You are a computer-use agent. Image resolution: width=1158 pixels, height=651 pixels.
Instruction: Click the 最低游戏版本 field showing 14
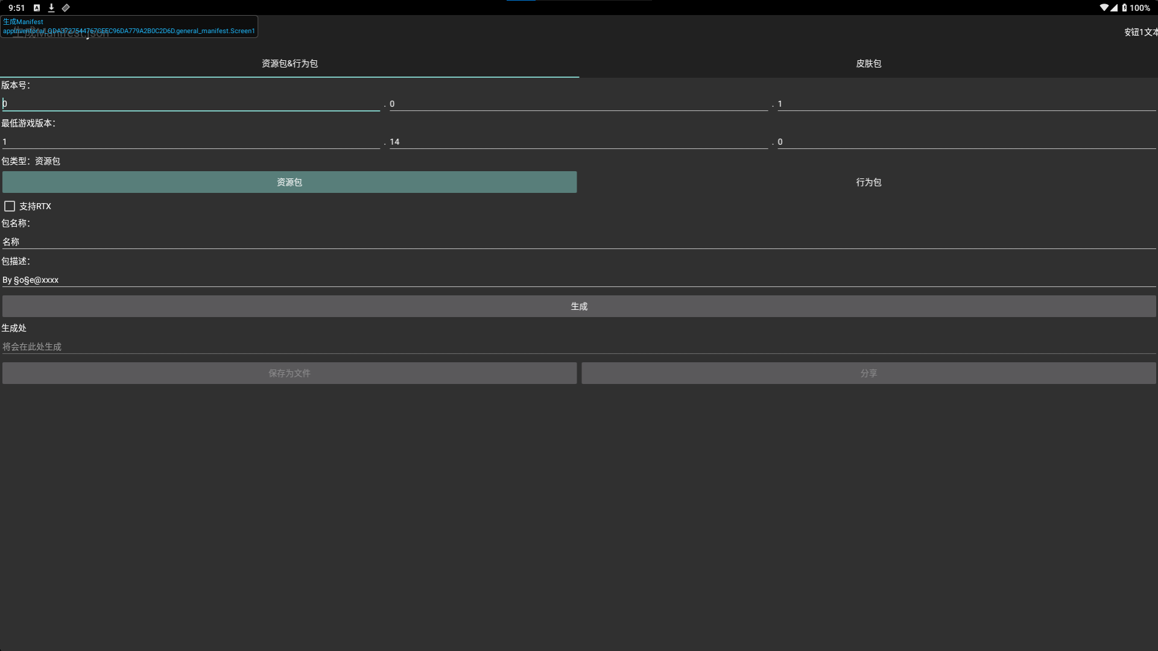[578, 142]
